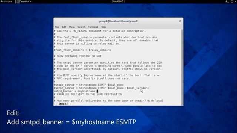Open the Activities overview
Screen dimensions: 237x133
[6, 1]
